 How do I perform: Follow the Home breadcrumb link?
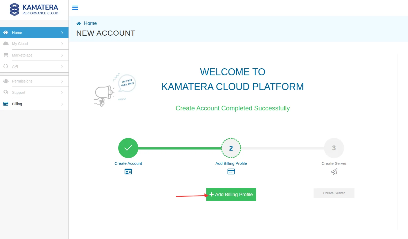90,23
